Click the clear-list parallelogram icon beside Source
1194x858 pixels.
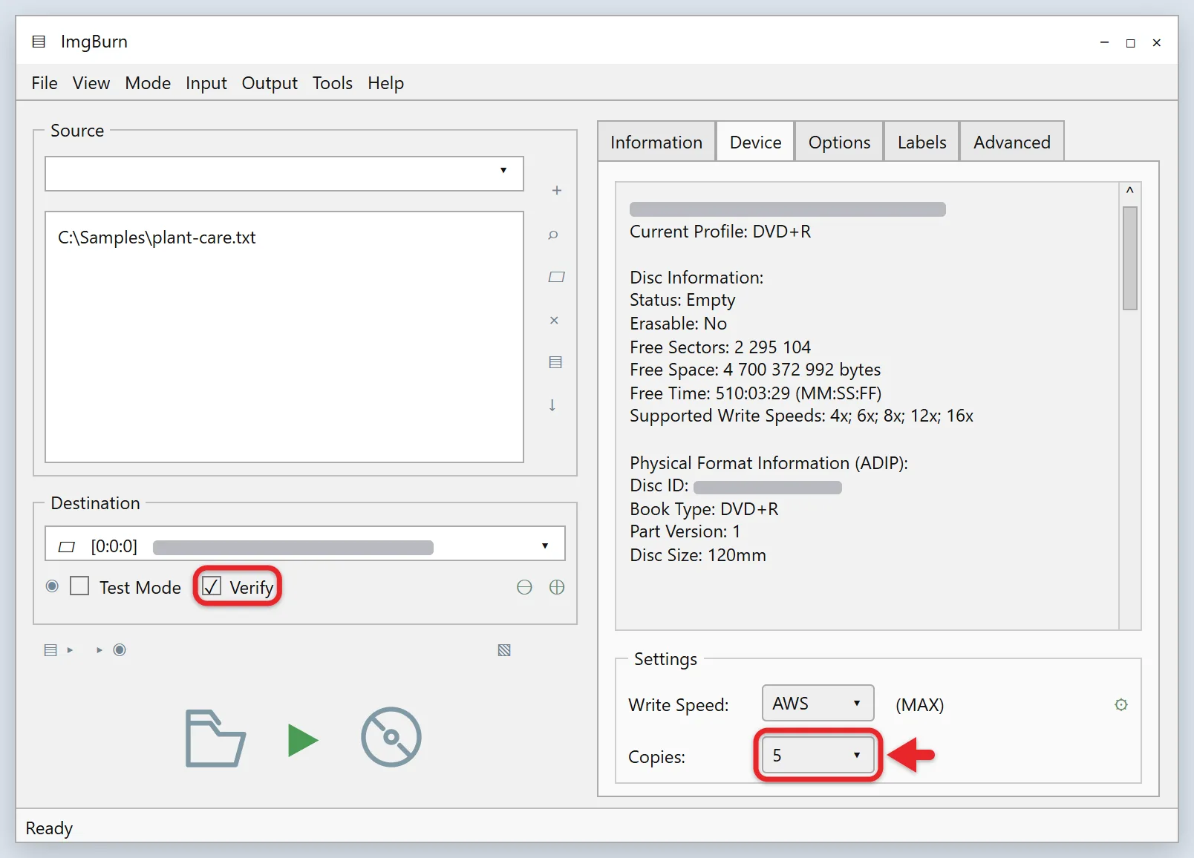point(556,277)
